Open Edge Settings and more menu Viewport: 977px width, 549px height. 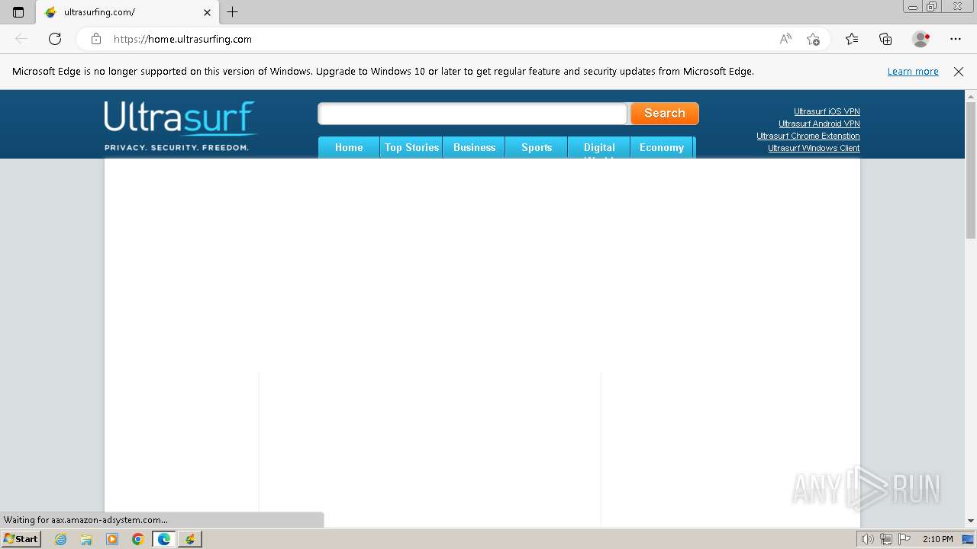pos(956,39)
